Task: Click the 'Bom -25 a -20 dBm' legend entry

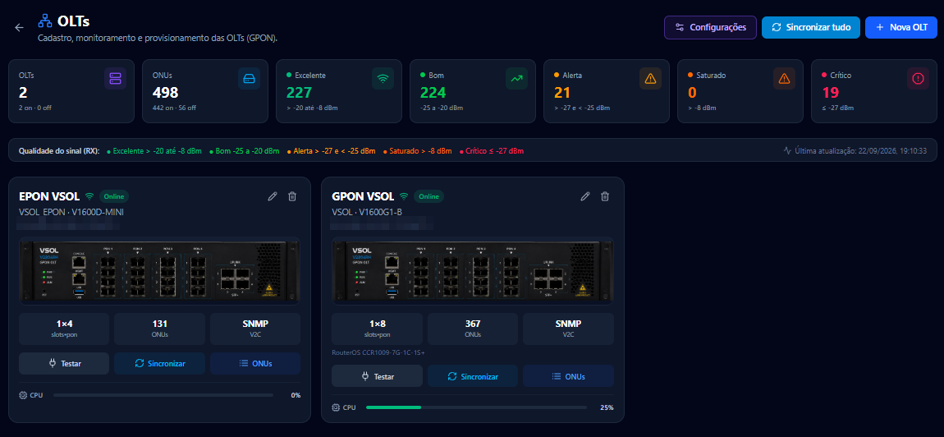Action: pos(245,150)
